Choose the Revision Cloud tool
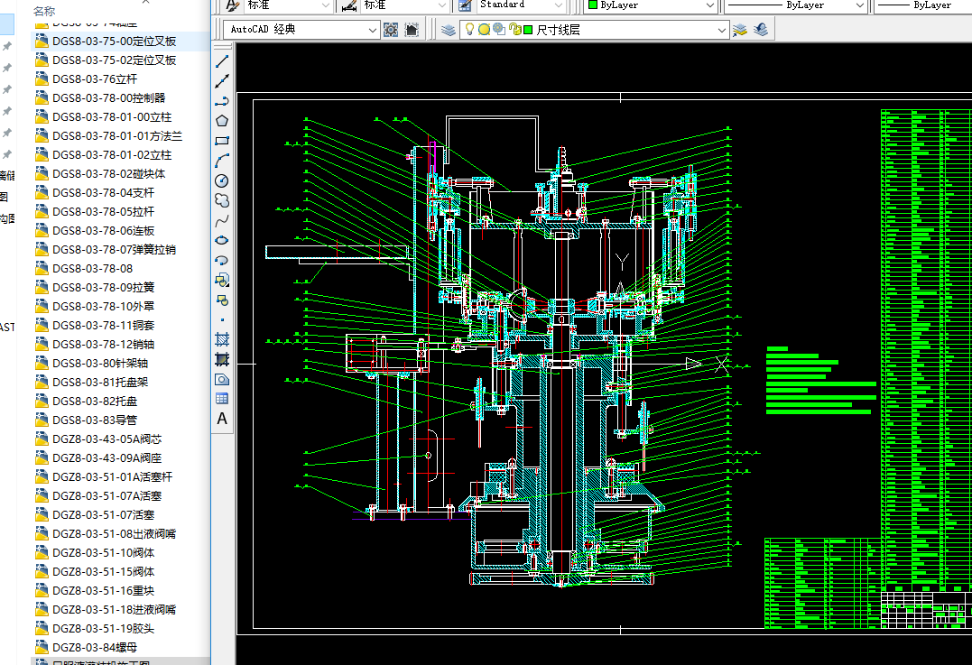 click(x=222, y=200)
